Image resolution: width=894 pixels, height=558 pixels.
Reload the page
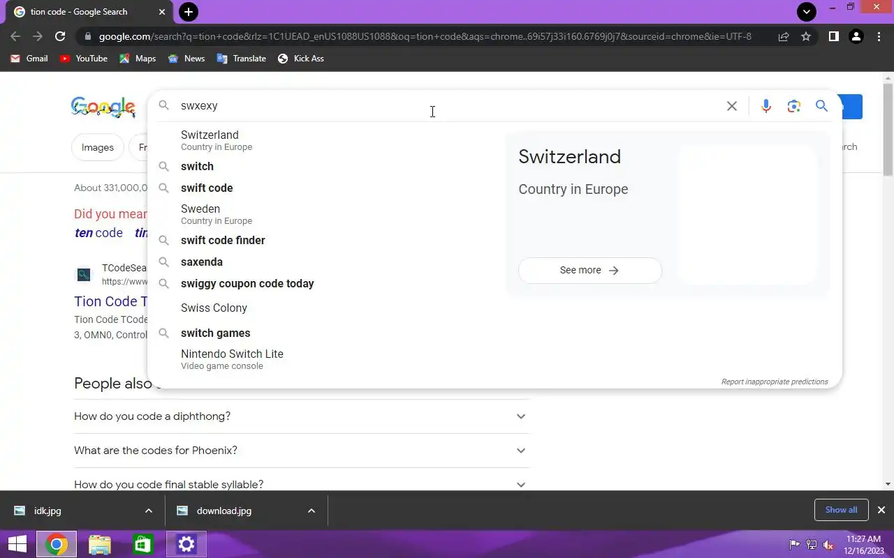tap(60, 36)
